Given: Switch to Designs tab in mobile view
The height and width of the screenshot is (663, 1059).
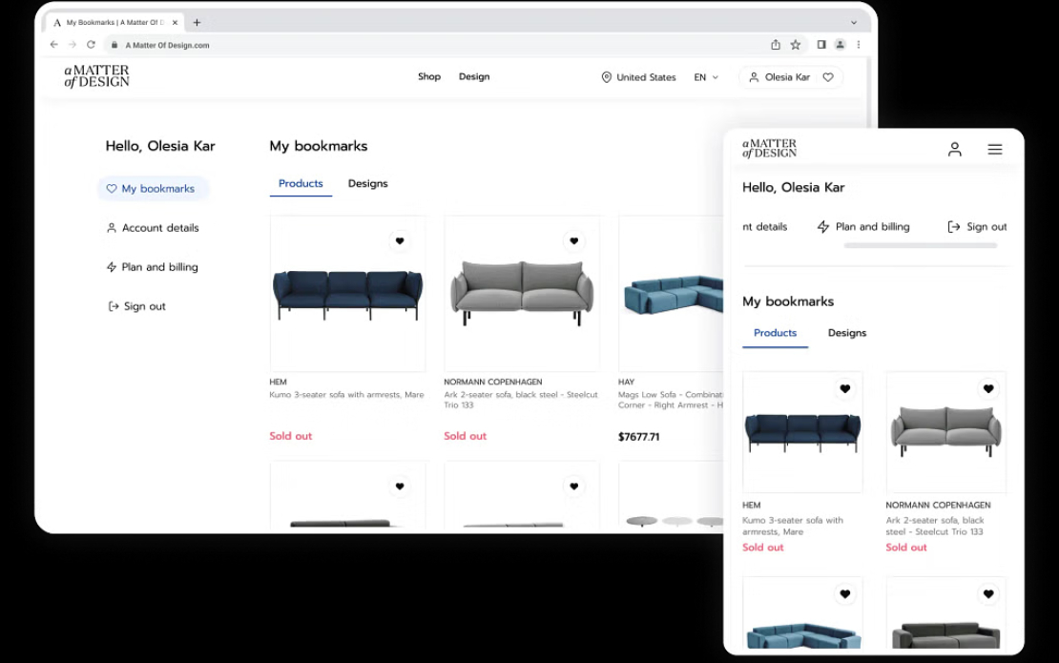Looking at the screenshot, I should tap(847, 333).
